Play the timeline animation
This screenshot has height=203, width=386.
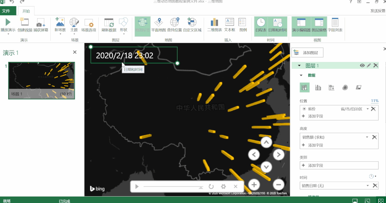click(137, 187)
